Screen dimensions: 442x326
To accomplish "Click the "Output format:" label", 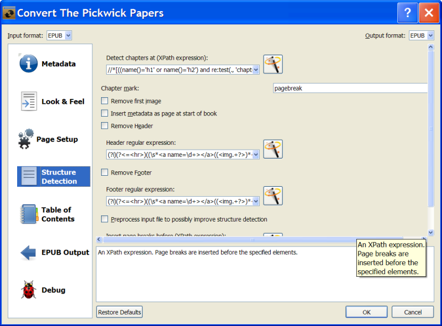I will 385,35.
